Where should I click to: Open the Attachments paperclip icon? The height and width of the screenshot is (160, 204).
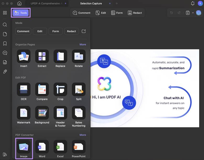(5, 72)
